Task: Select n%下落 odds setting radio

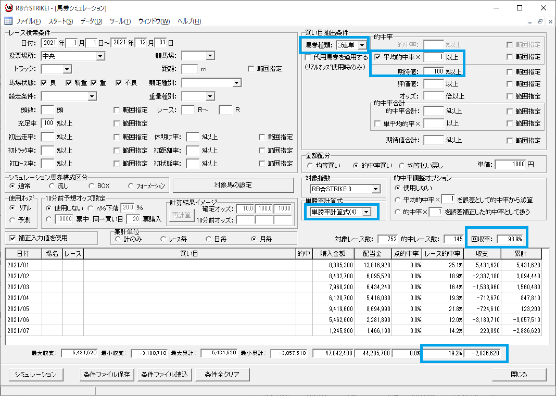Action: pos(91,208)
